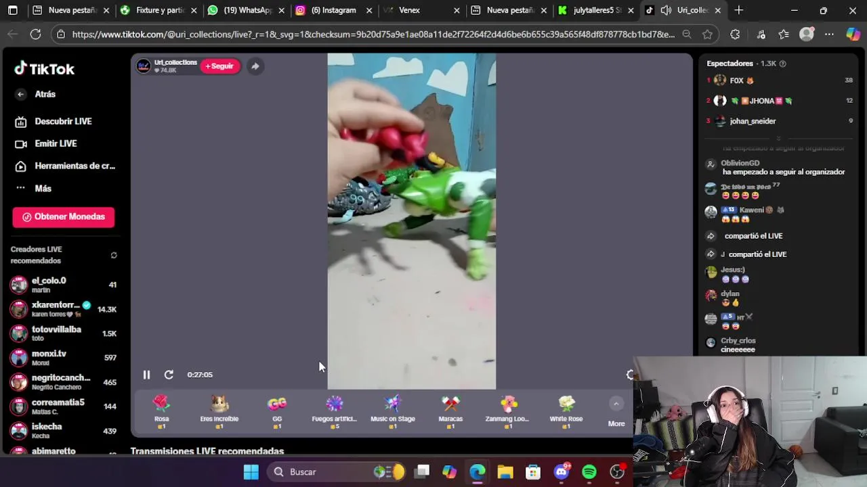Viewport: 867px width, 487px height.
Task: Share the LIVE stream with the arrow icon
Action: (255, 66)
